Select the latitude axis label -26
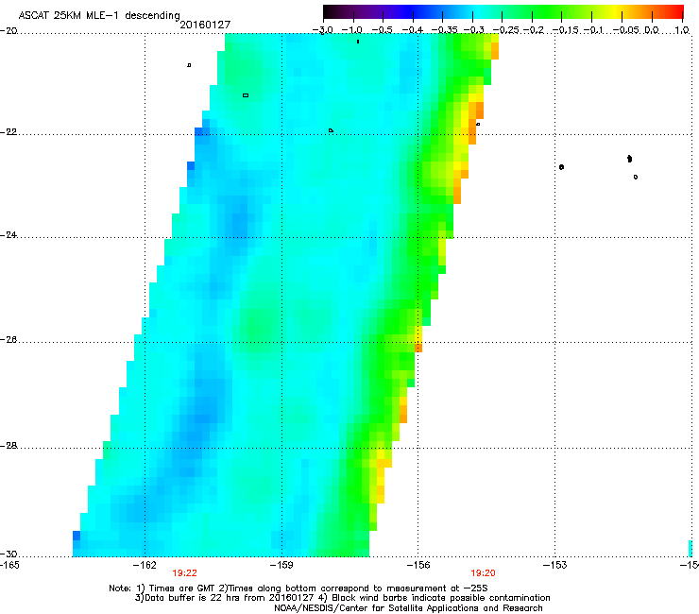 [x=9, y=340]
